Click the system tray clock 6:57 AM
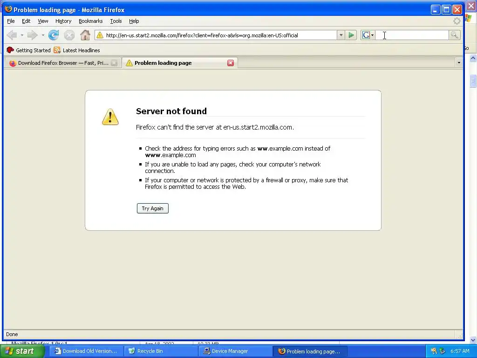 pyautogui.click(x=460, y=351)
